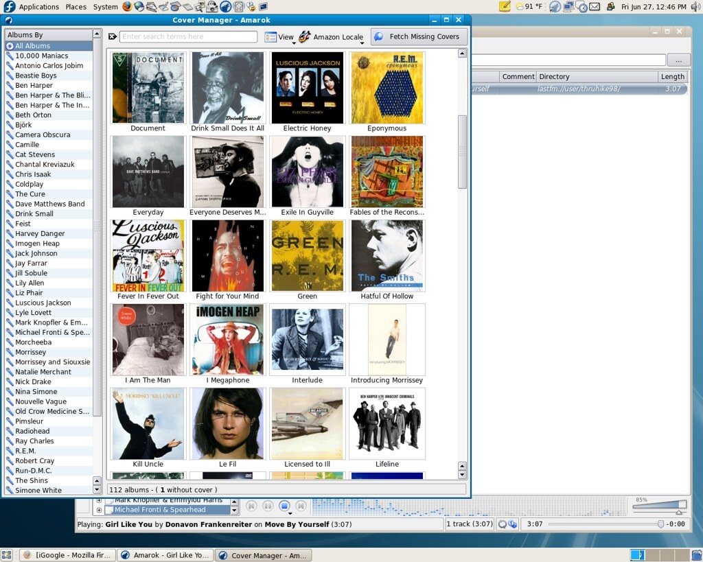Open the mail envelope tray icon
The height and width of the screenshot is (562, 703).
(595, 7)
